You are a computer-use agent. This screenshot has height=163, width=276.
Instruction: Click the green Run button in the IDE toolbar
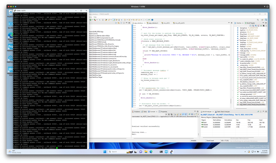tap(90, 20)
